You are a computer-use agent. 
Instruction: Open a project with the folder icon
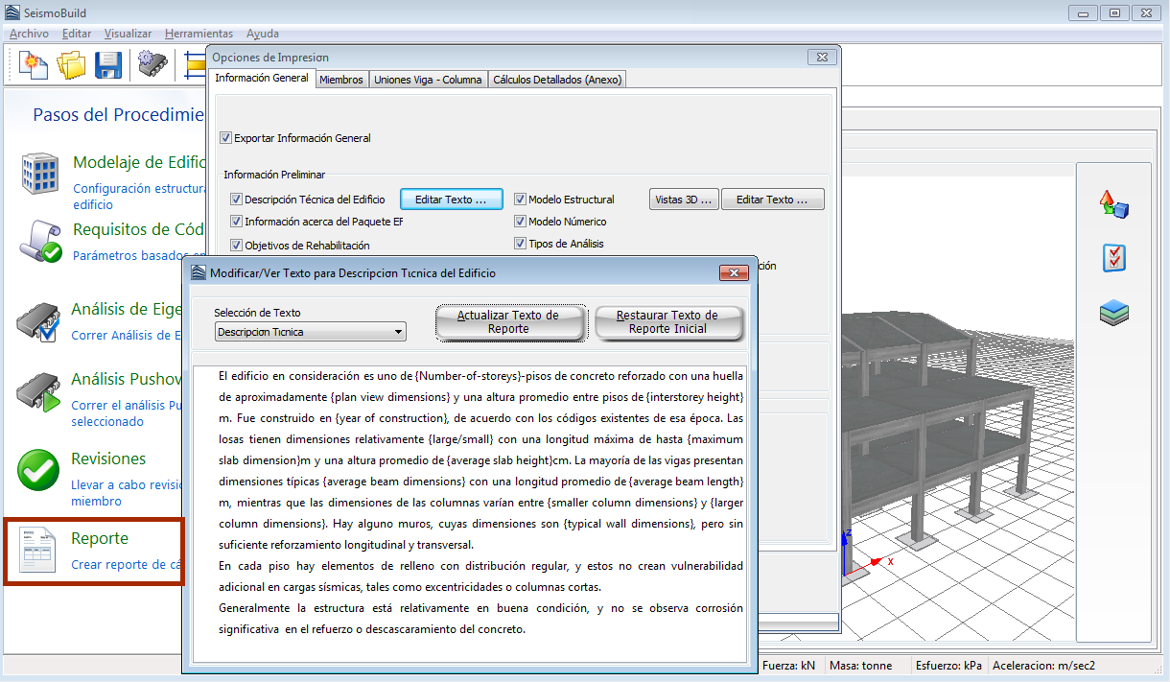71,65
